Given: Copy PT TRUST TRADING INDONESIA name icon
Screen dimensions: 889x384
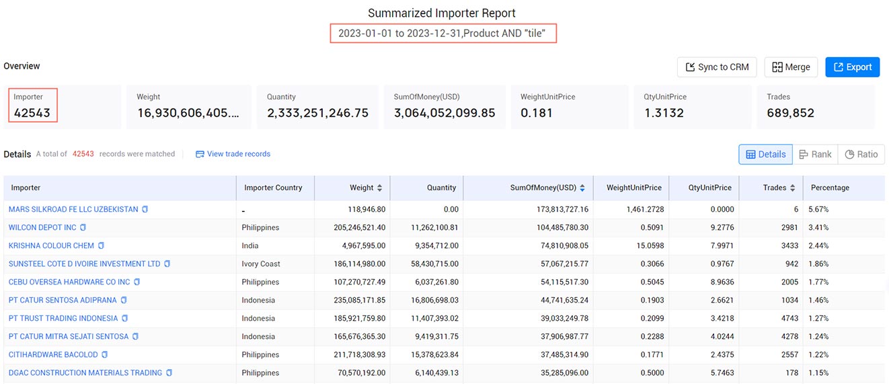Looking at the screenshot, I should pyautogui.click(x=124, y=318).
